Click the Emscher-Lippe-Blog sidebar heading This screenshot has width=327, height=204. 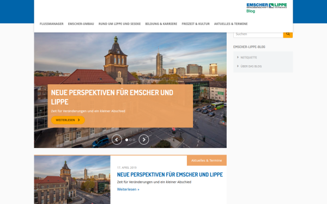click(249, 47)
